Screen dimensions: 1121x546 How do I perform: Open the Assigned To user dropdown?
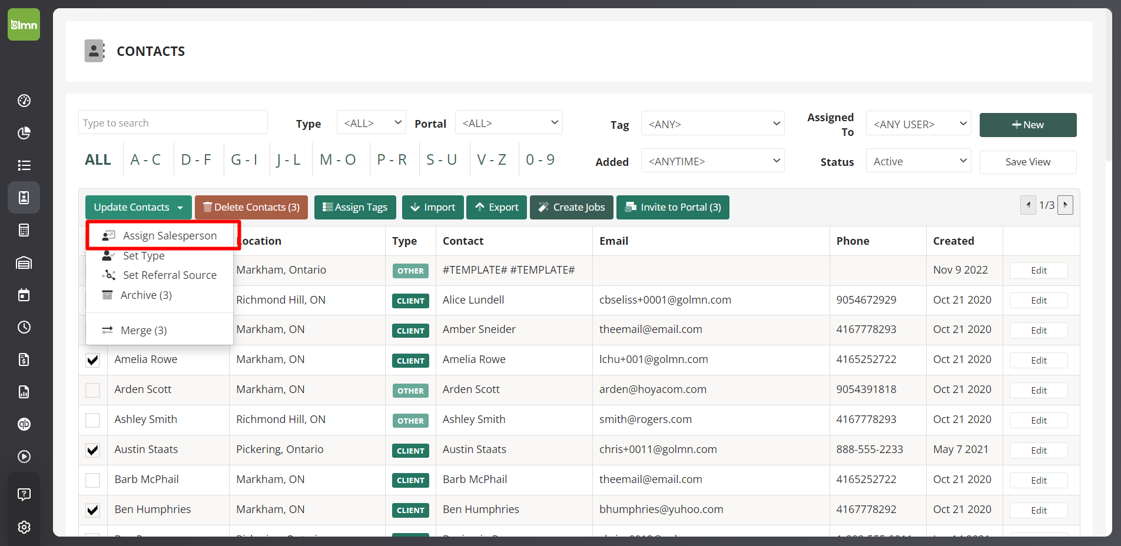pyautogui.click(x=918, y=124)
